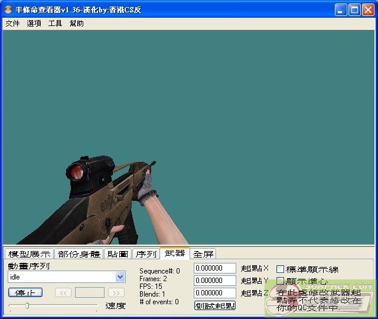
Task: Open the 幫助 menu
Action: 76,24
